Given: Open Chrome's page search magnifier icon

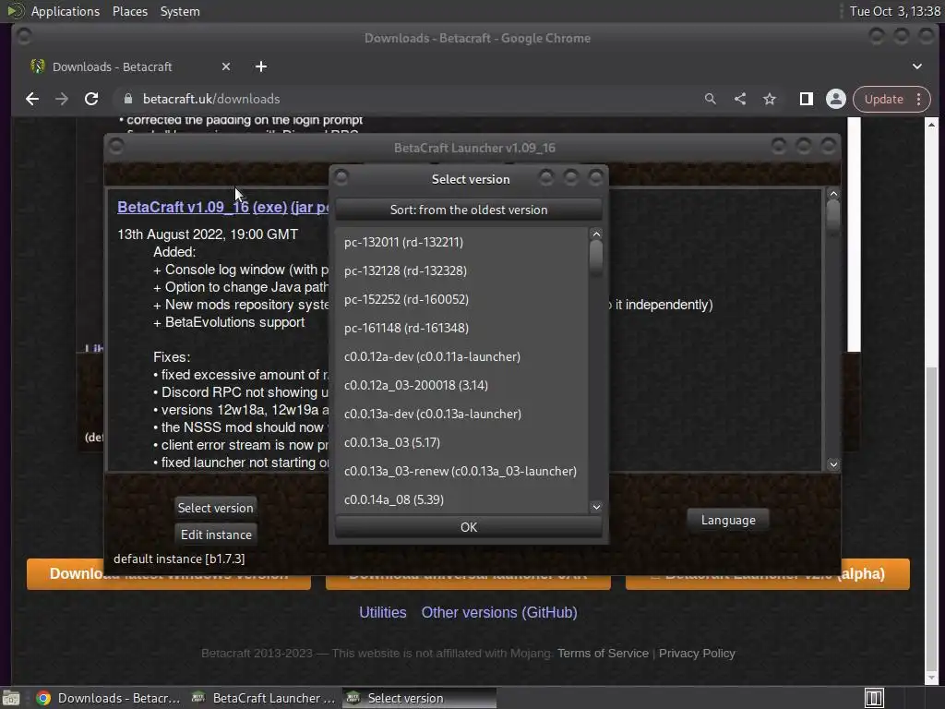Looking at the screenshot, I should click(x=711, y=99).
